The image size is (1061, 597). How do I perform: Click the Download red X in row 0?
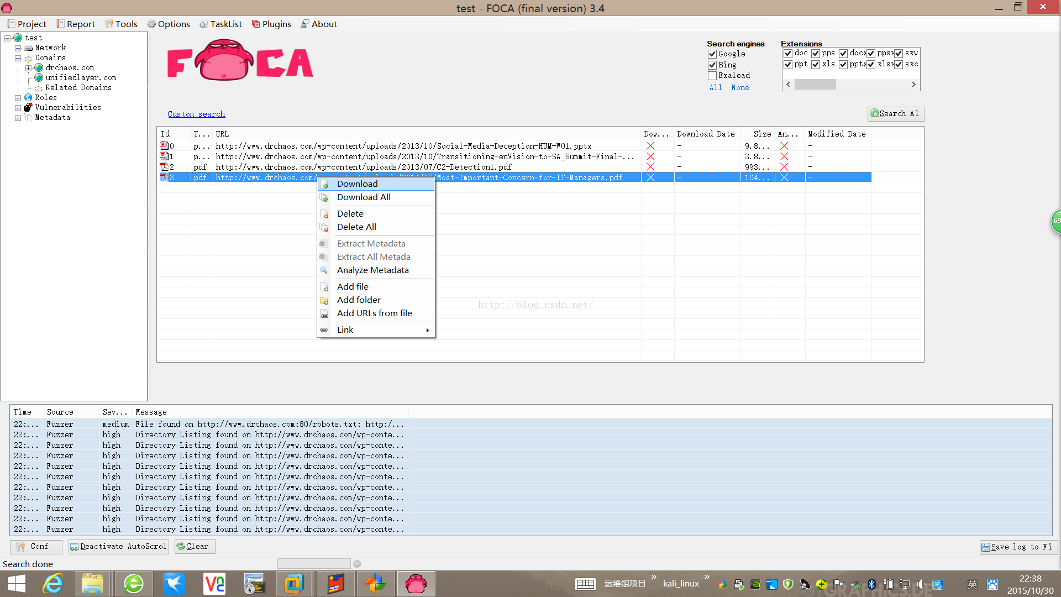click(650, 146)
